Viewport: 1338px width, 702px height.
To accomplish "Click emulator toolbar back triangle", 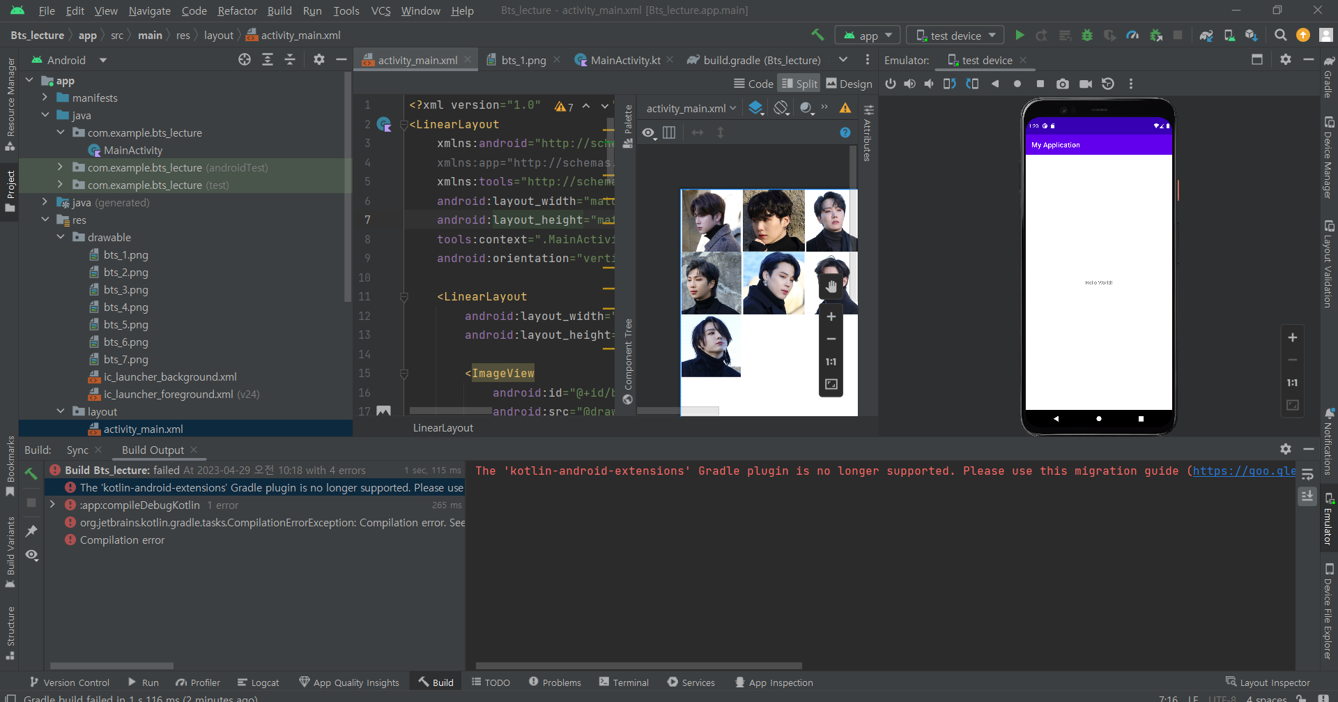I will coord(995,84).
